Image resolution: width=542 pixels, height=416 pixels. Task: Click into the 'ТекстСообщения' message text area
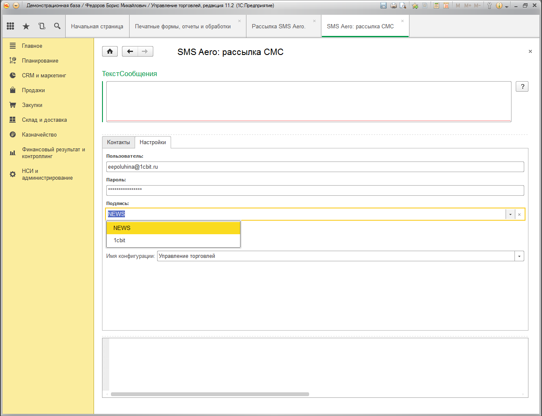coord(309,101)
